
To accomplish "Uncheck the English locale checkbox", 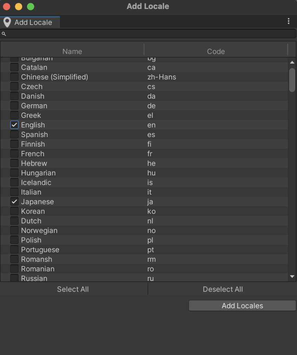I will [14, 125].
